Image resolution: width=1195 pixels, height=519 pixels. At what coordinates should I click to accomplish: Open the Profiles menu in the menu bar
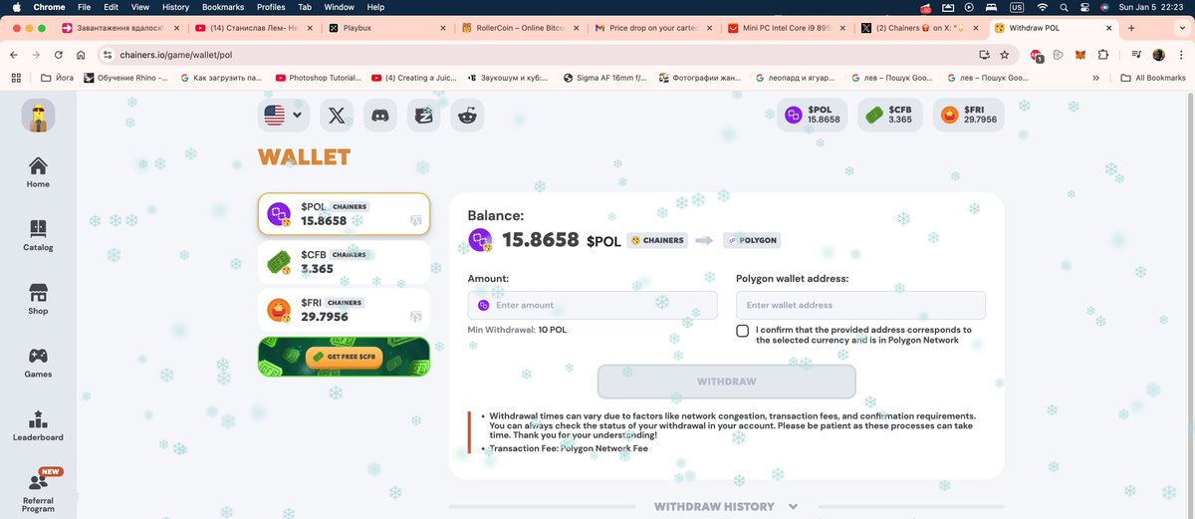pyautogui.click(x=271, y=7)
